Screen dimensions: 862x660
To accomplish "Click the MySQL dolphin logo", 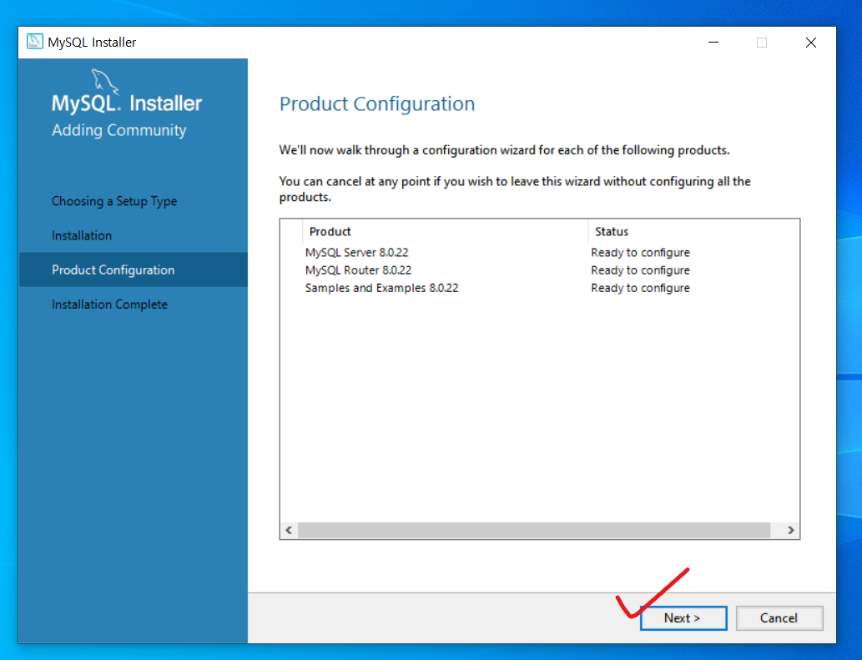I will tap(104, 81).
